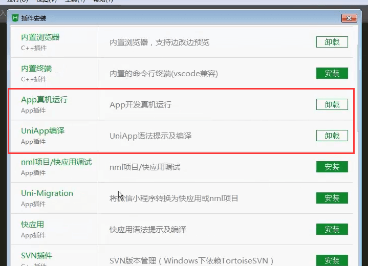Uninstall the App真机运行 plugin
Screen dimensions: 368x266
pos(332,104)
